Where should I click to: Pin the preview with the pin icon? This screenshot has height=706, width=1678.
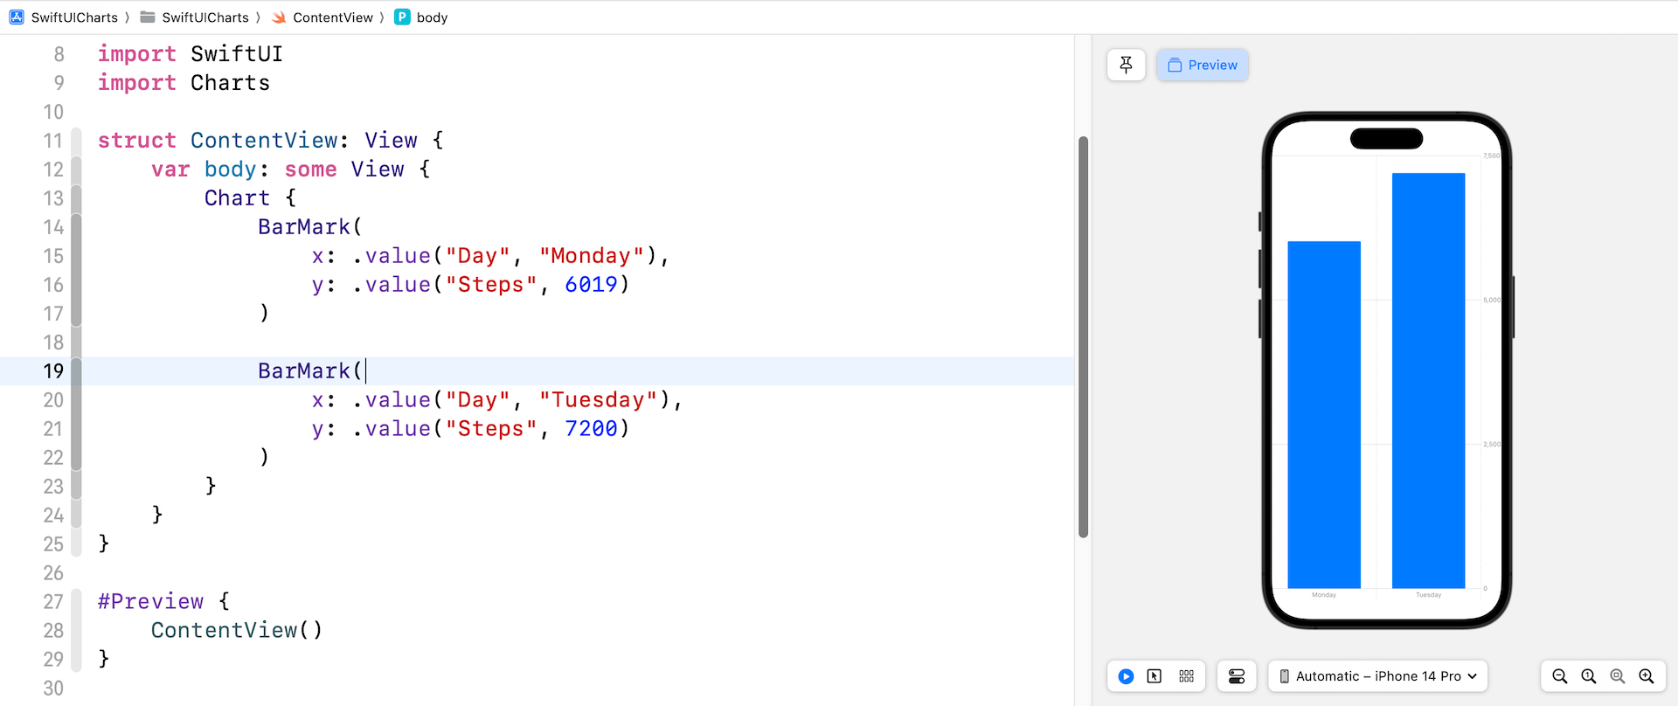tap(1126, 65)
